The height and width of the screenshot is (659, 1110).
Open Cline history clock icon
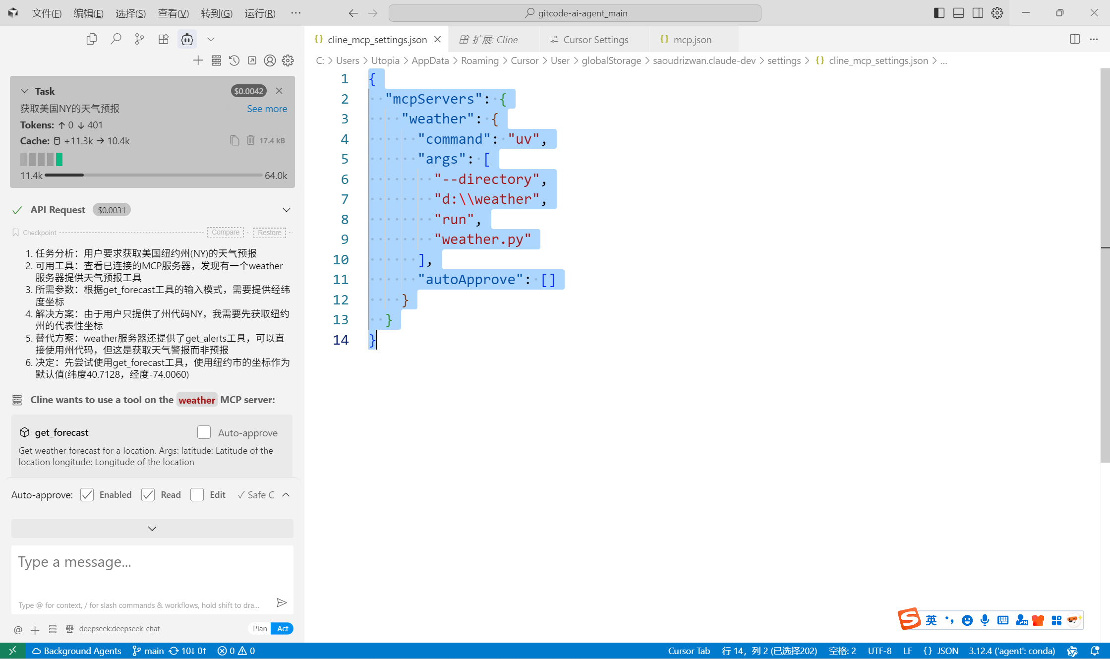pyautogui.click(x=234, y=60)
